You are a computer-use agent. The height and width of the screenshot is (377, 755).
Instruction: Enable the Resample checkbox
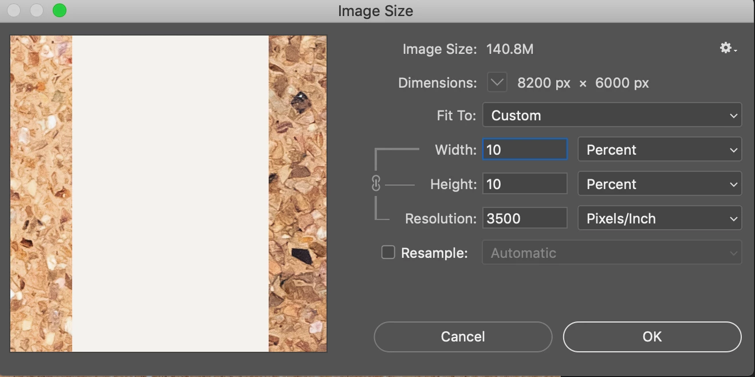[388, 252]
